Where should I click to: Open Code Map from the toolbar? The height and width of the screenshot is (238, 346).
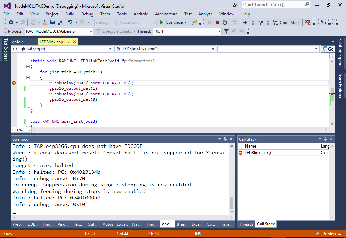(286, 23)
